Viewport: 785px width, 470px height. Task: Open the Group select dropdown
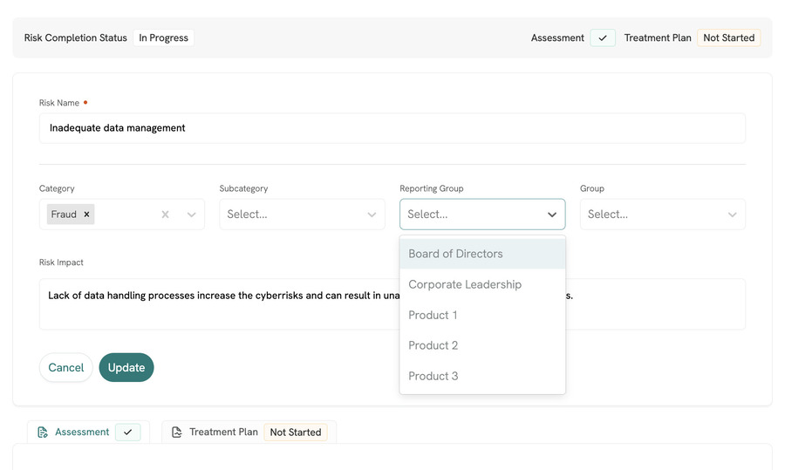(662, 215)
